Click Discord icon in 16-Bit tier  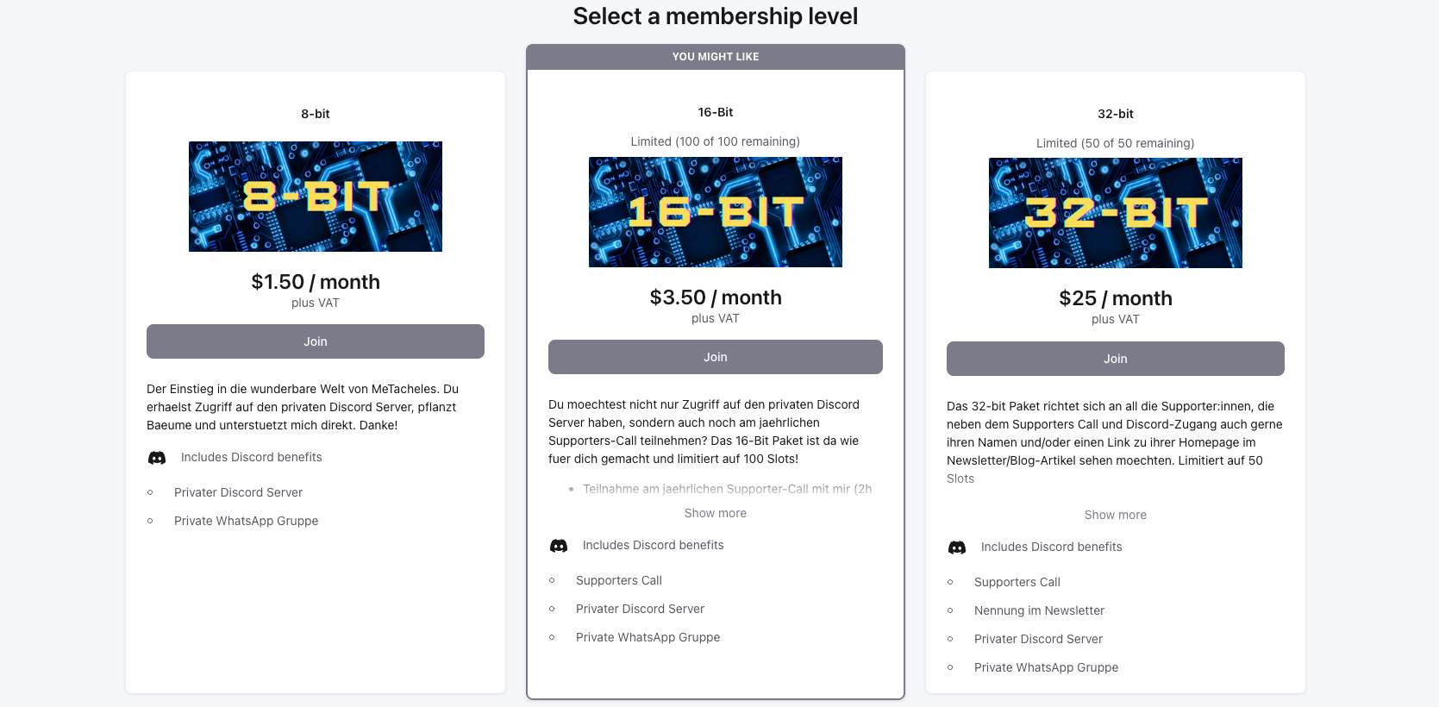559,546
